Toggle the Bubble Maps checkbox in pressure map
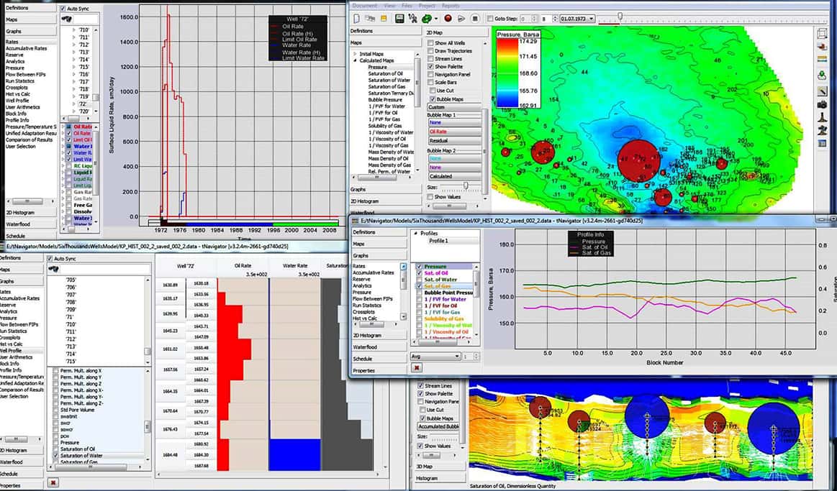This screenshot has height=491, width=837. click(433, 99)
